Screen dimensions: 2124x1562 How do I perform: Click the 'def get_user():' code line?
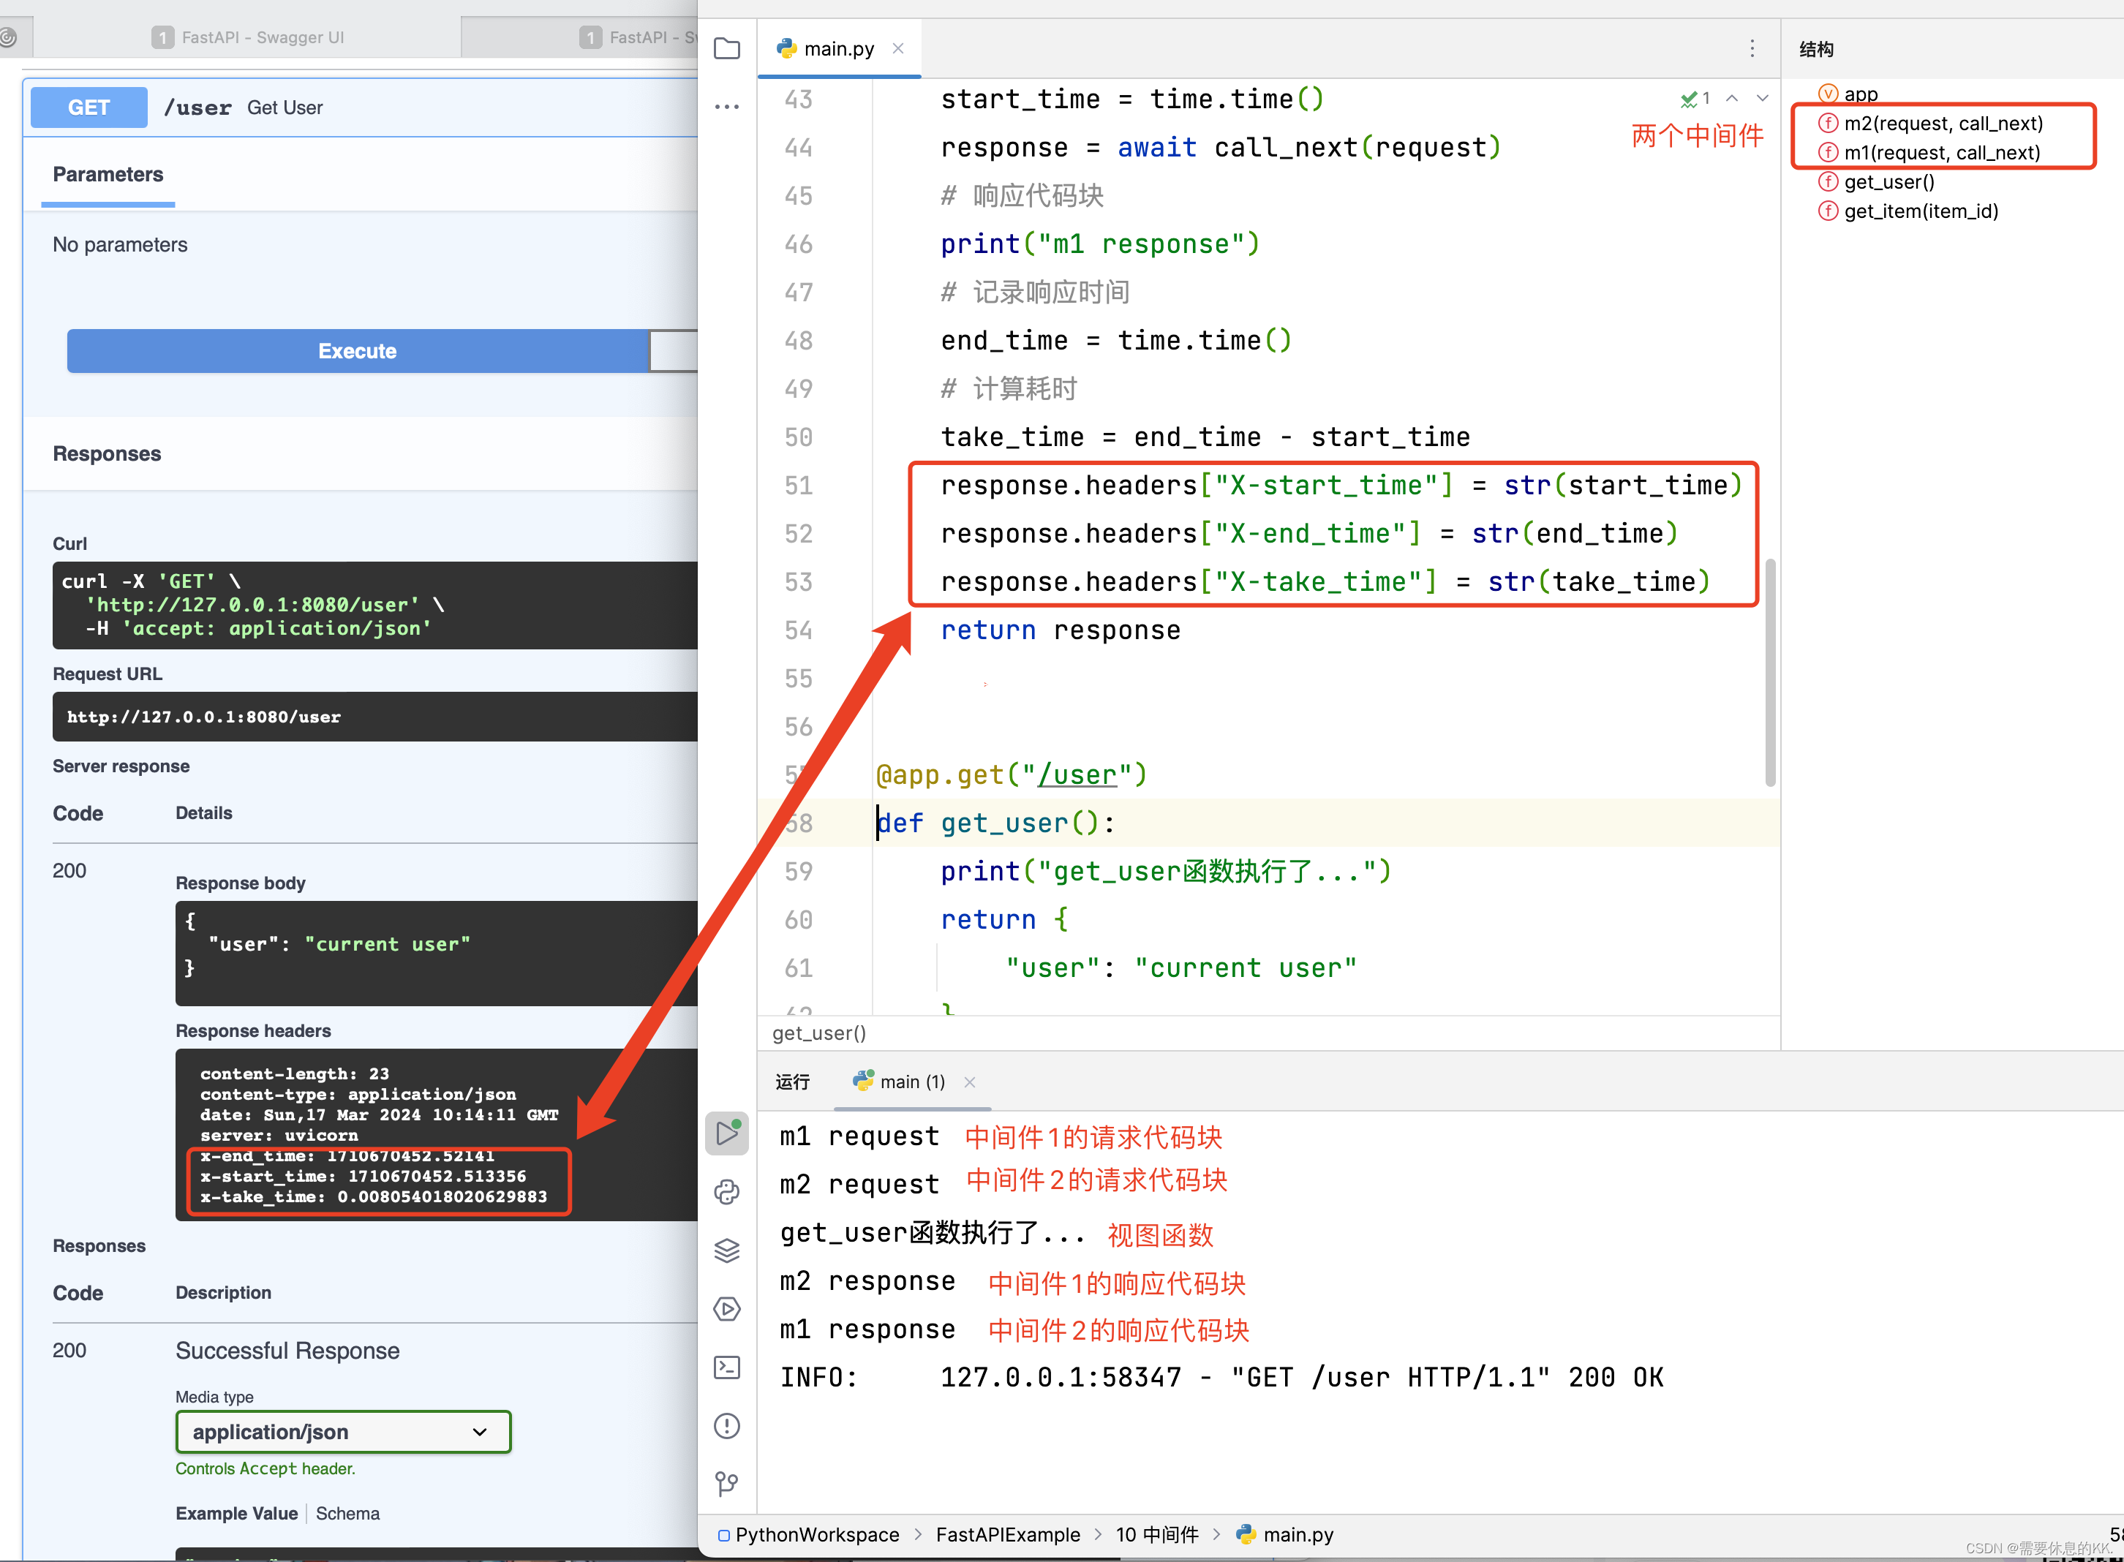(995, 823)
